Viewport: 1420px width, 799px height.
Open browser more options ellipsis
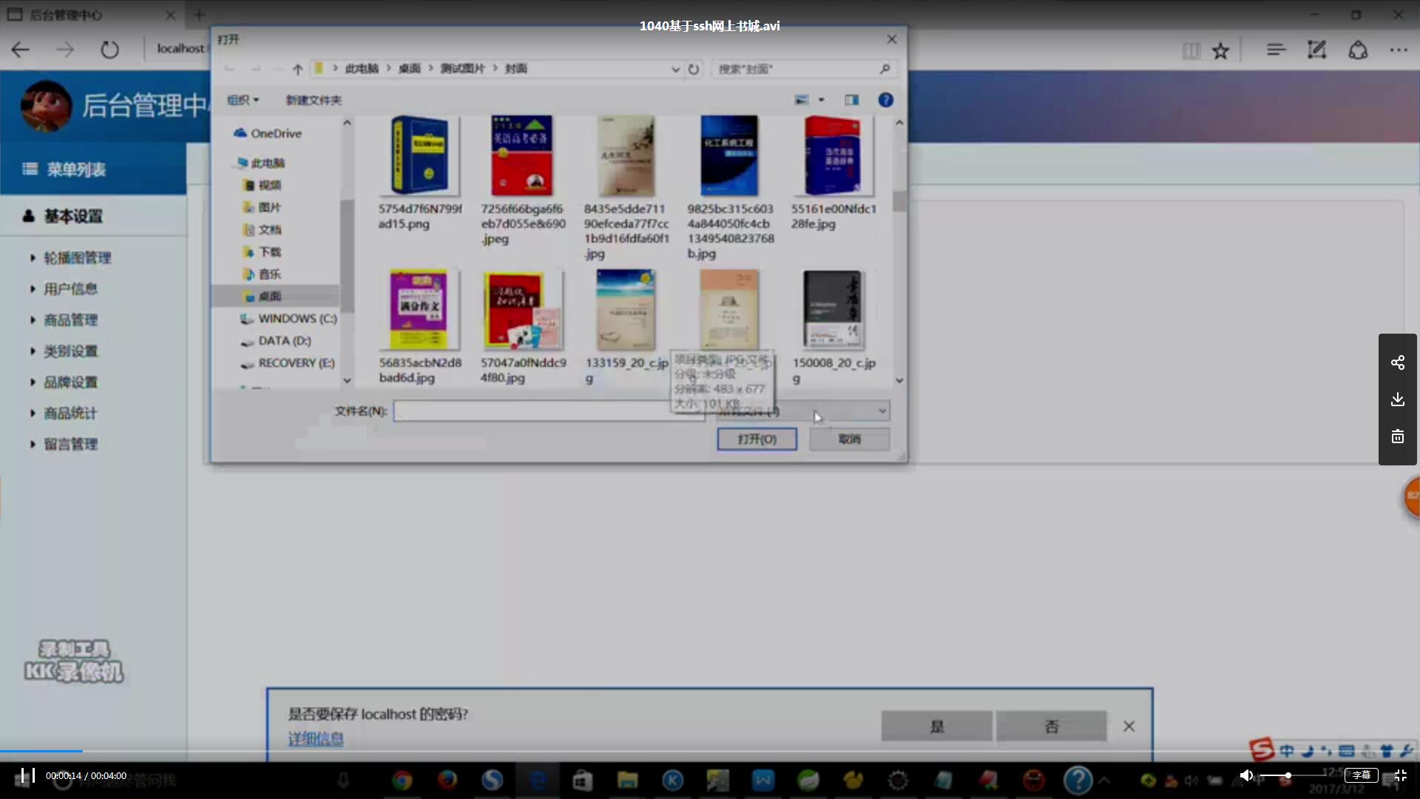click(1399, 50)
